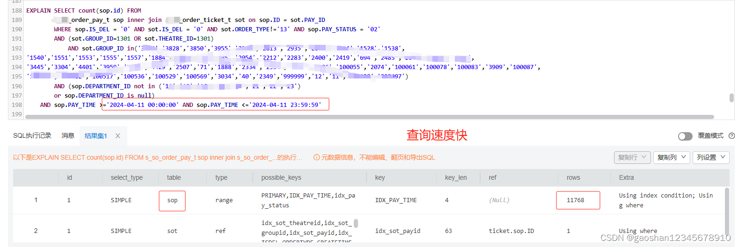Select the rows value 11768

tap(576, 200)
